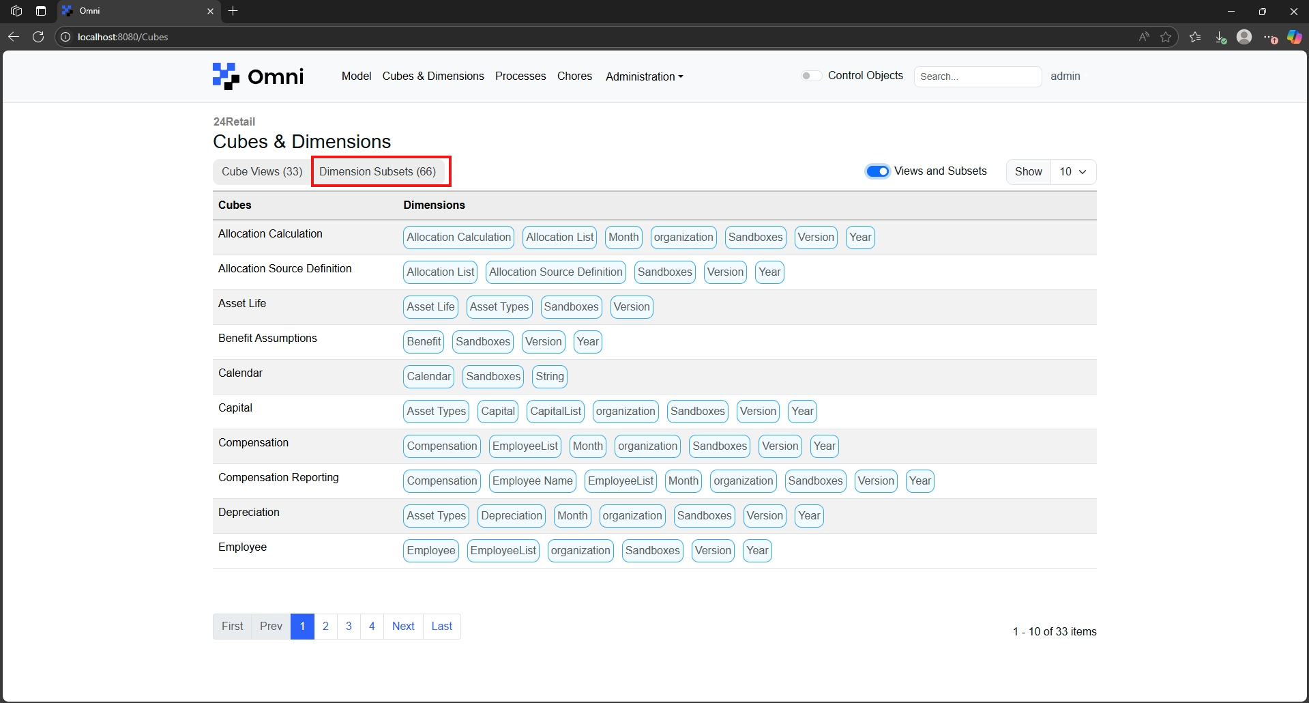The height and width of the screenshot is (703, 1309).
Task: Click the address bar URL
Action: pos(123,37)
